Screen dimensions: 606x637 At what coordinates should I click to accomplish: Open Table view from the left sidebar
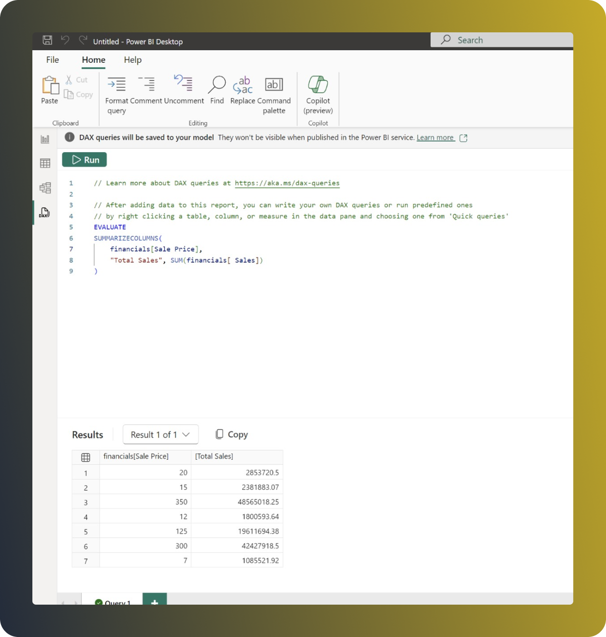(x=44, y=163)
